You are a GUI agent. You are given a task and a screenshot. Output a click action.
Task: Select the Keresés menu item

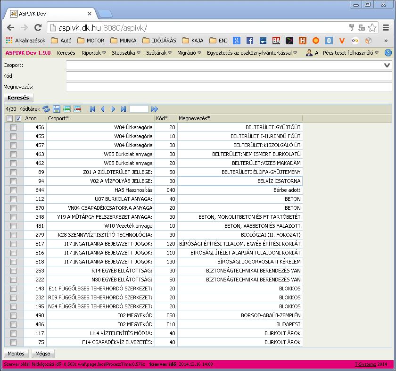pyautogui.click(x=66, y=53)
